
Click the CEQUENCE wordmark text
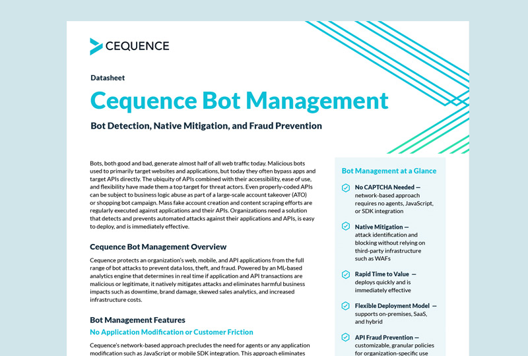[x=137, y=46]
